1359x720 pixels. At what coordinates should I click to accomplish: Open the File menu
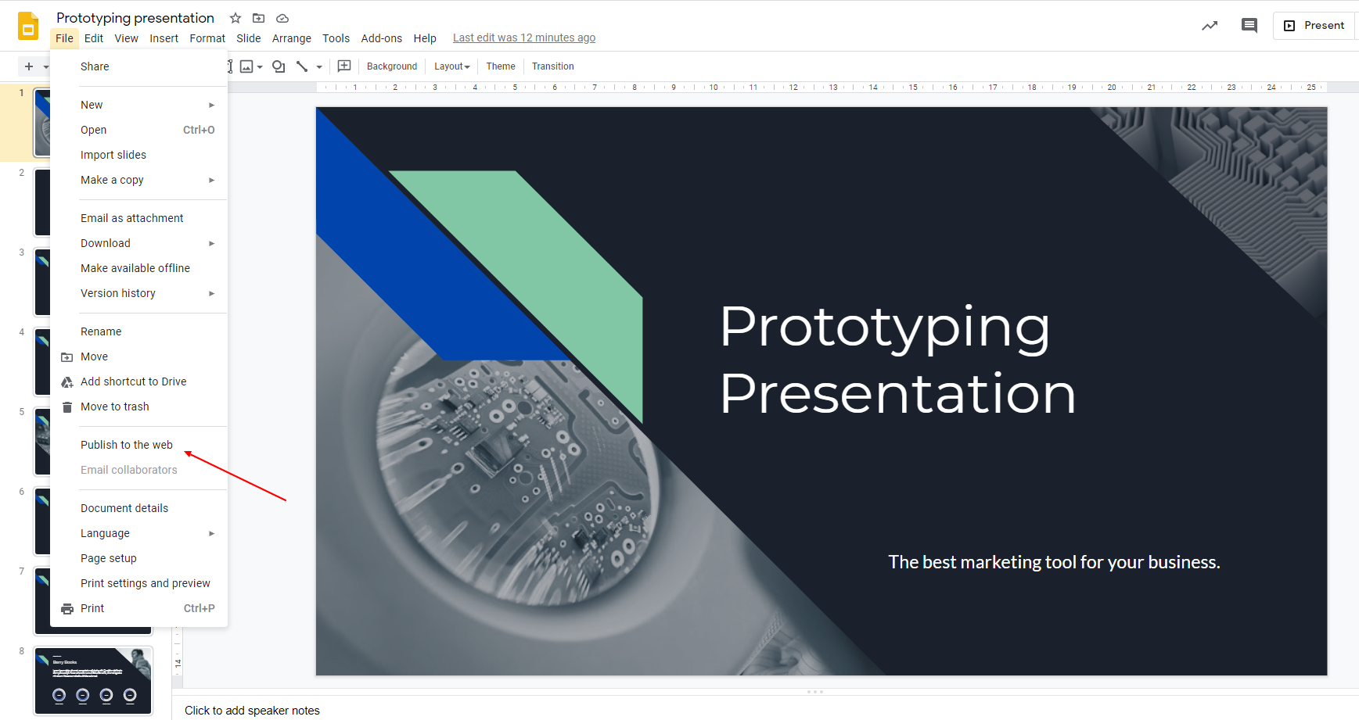64,38
